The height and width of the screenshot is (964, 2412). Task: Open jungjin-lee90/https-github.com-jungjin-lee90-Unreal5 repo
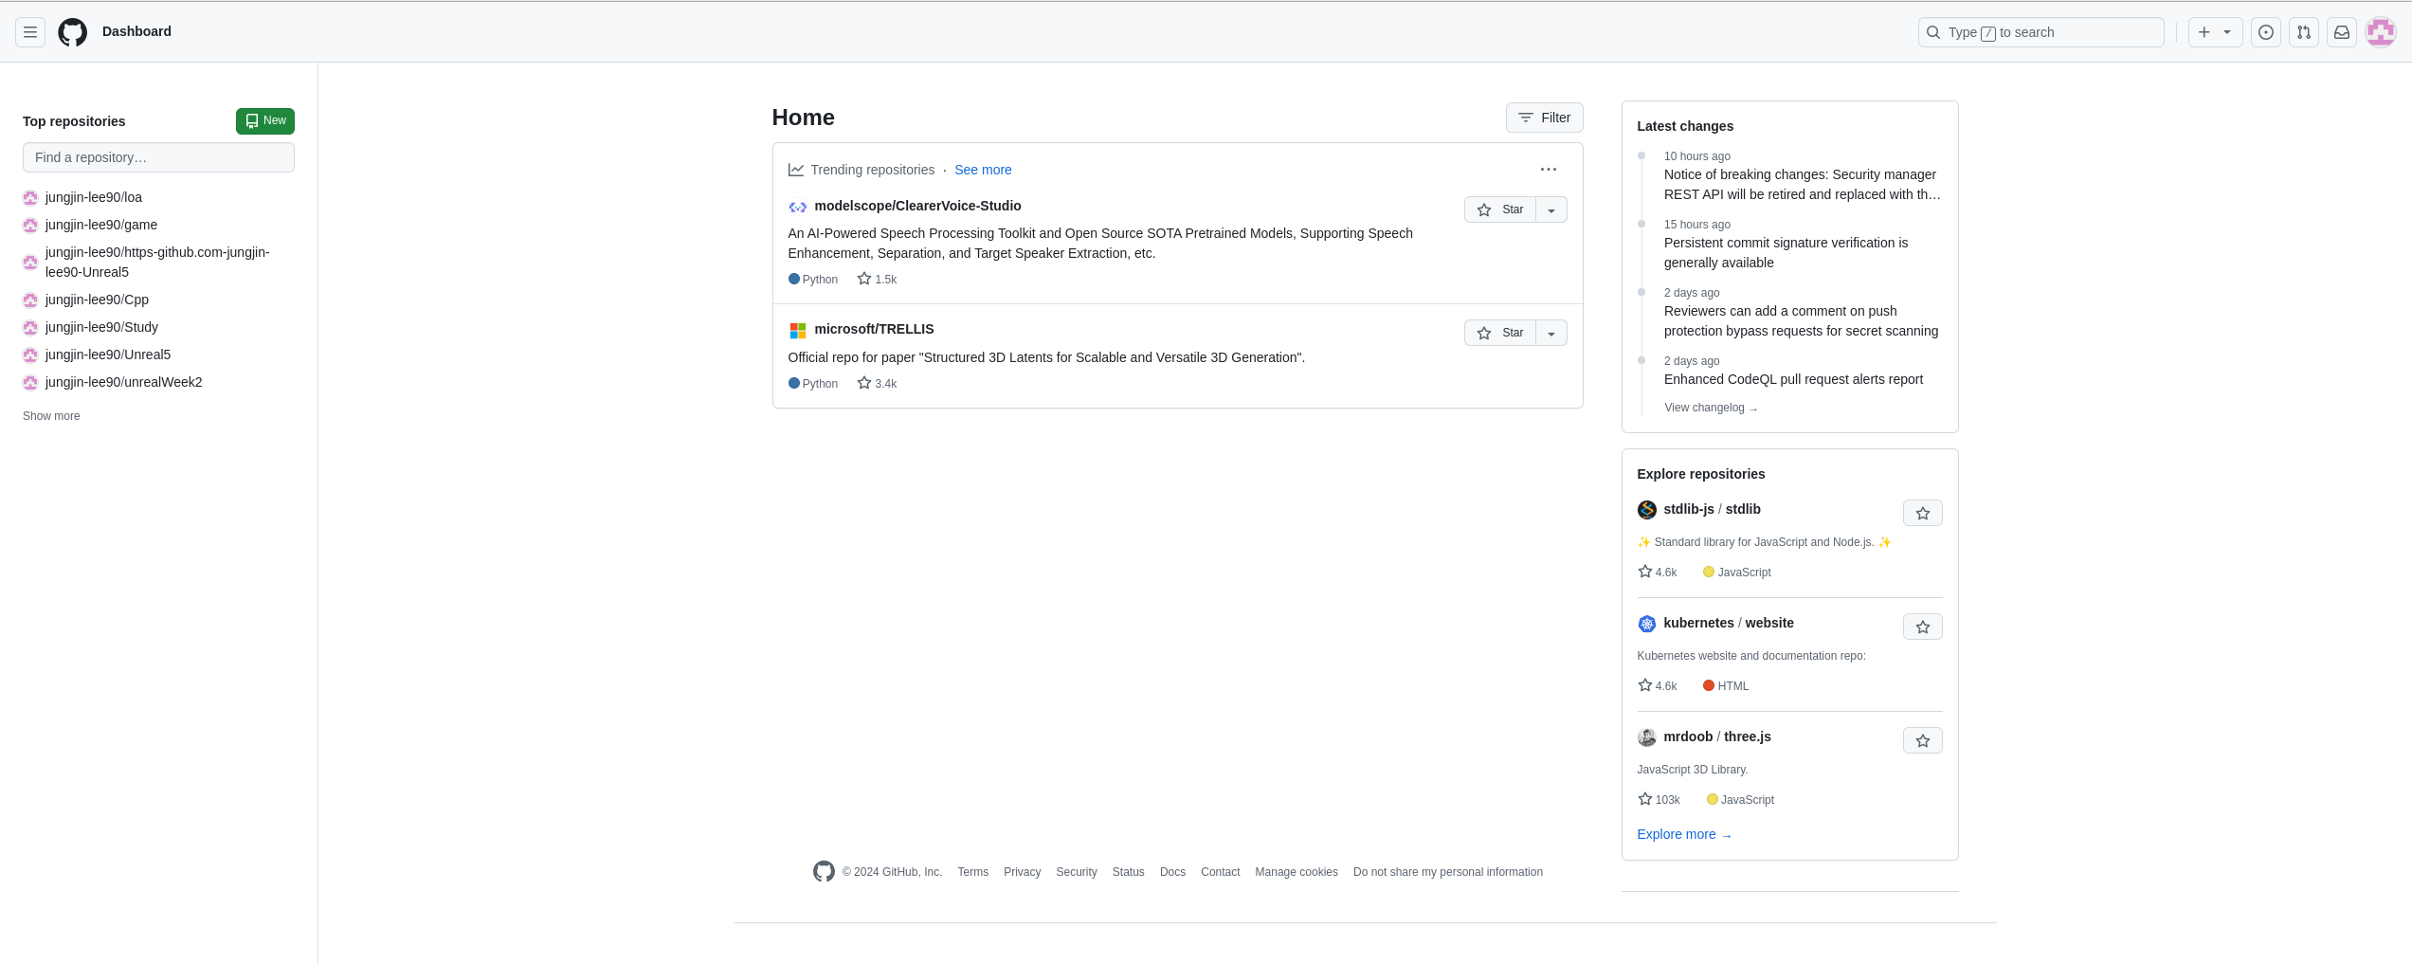[157, 262]
